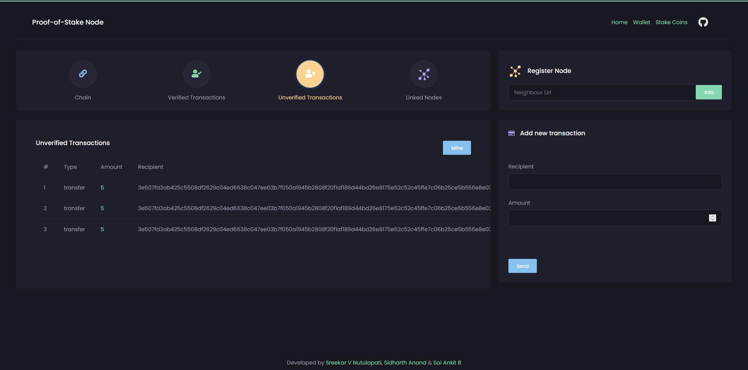Select the Chain tab label
This screenshot has width=748, height=370.
[x=83, y=97]
